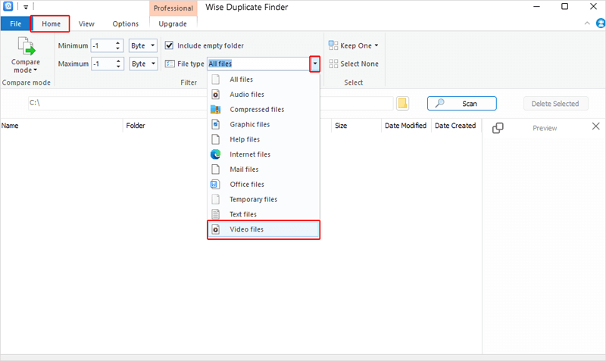Click the user account icon
The width and height of the screenshot is (606, 361).
tap(600, 23)
